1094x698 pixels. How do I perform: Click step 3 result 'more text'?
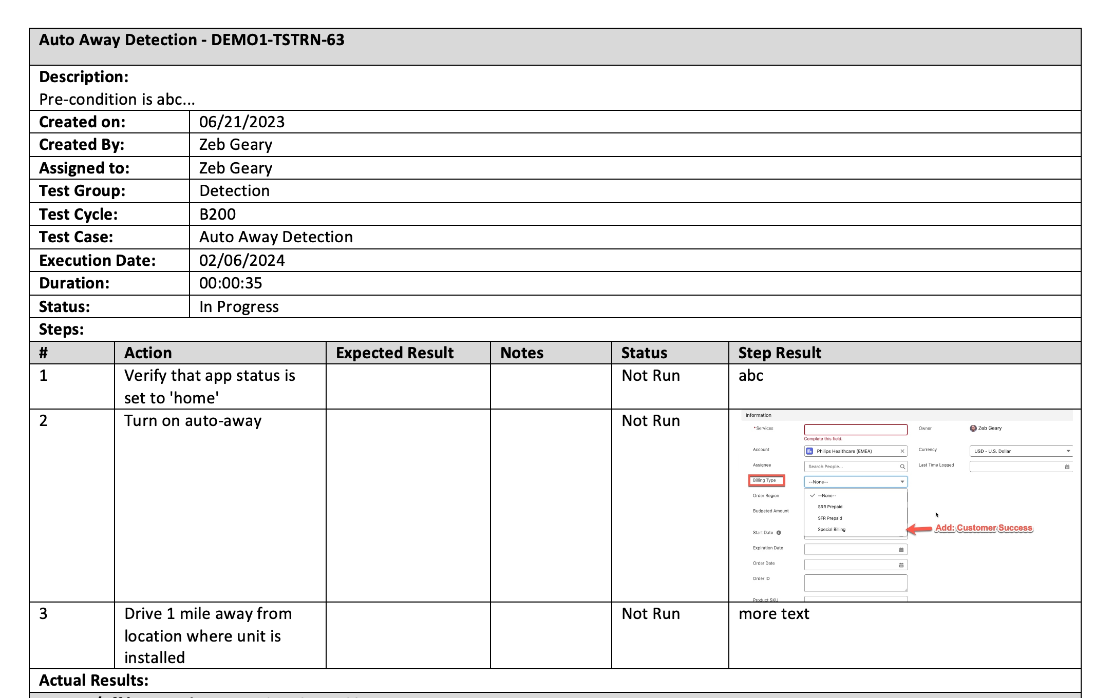(774, 614)
